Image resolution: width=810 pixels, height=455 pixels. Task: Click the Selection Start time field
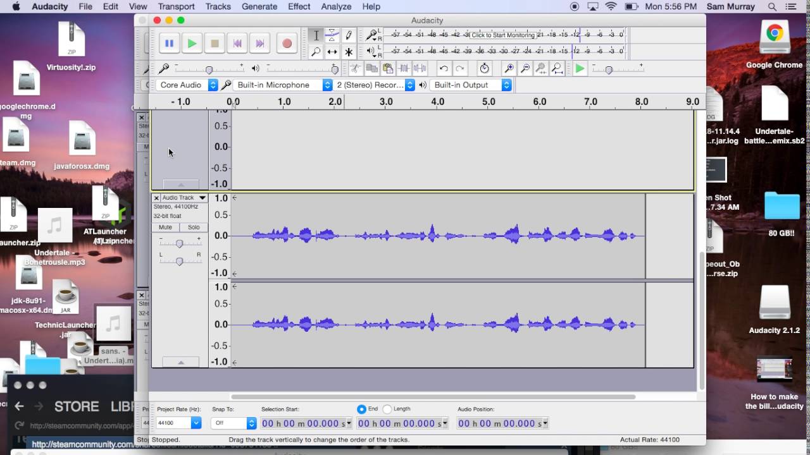[x=308, y=423]
